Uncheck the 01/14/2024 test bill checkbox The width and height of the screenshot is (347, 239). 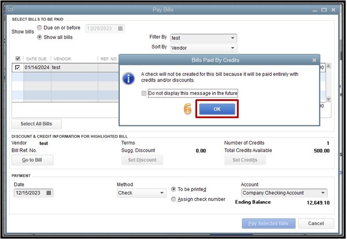tap(18, 67)
